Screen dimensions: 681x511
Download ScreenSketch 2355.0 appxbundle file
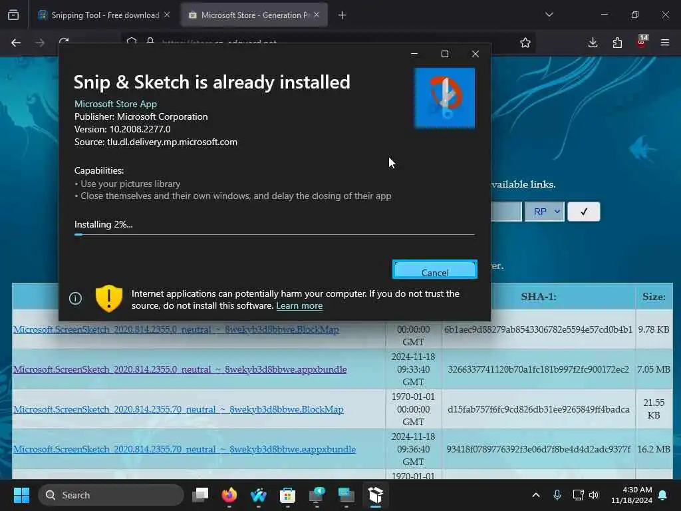pyautogui.click(x=180, y=369)
